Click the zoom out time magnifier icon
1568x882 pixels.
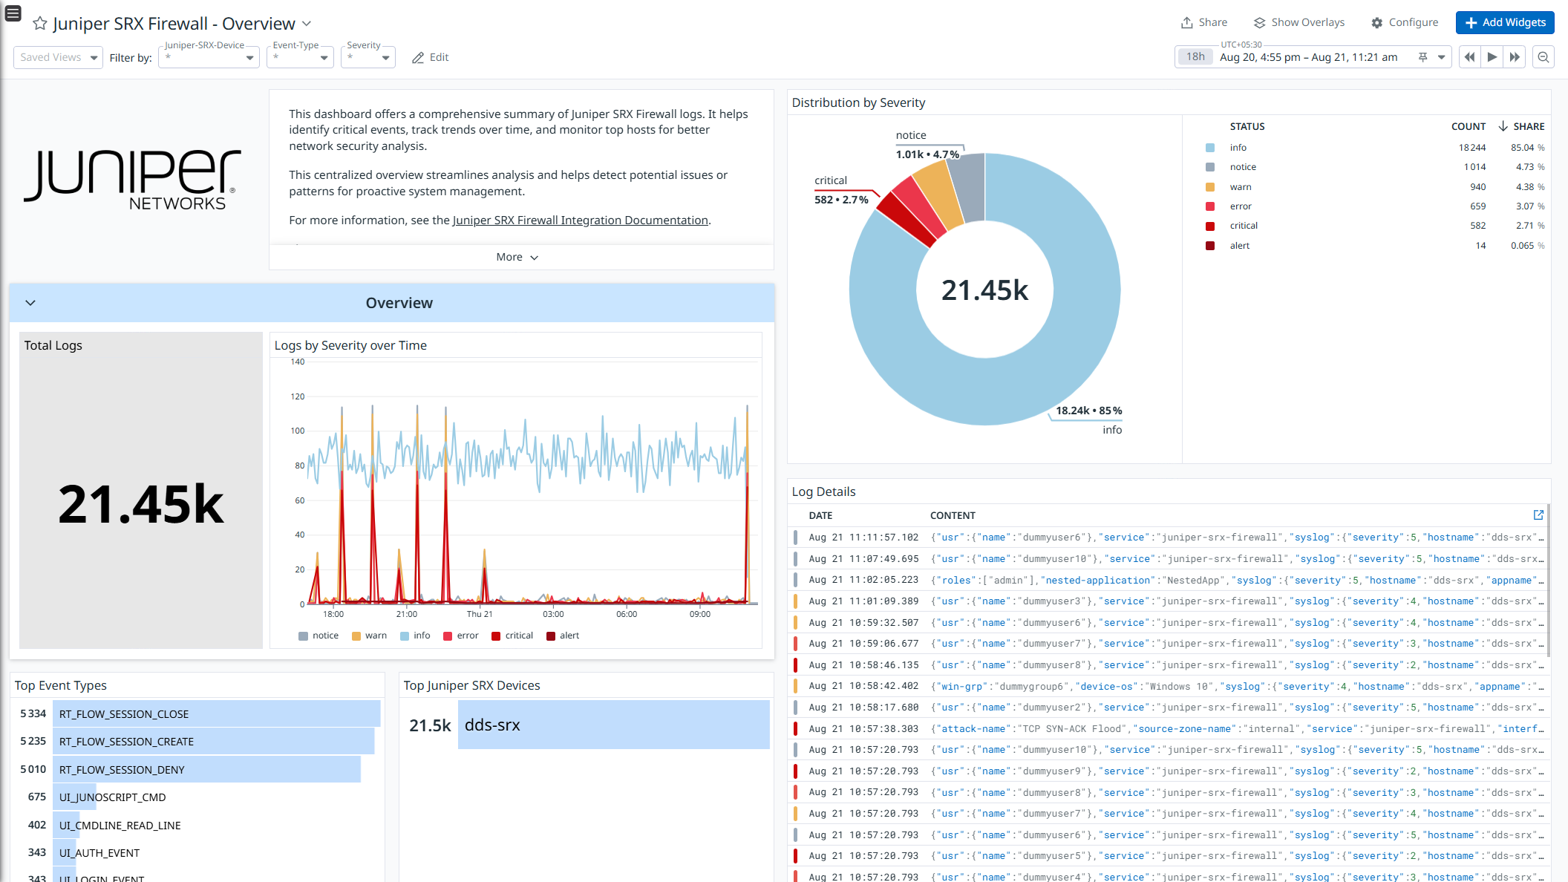[x=1543, y=57]
